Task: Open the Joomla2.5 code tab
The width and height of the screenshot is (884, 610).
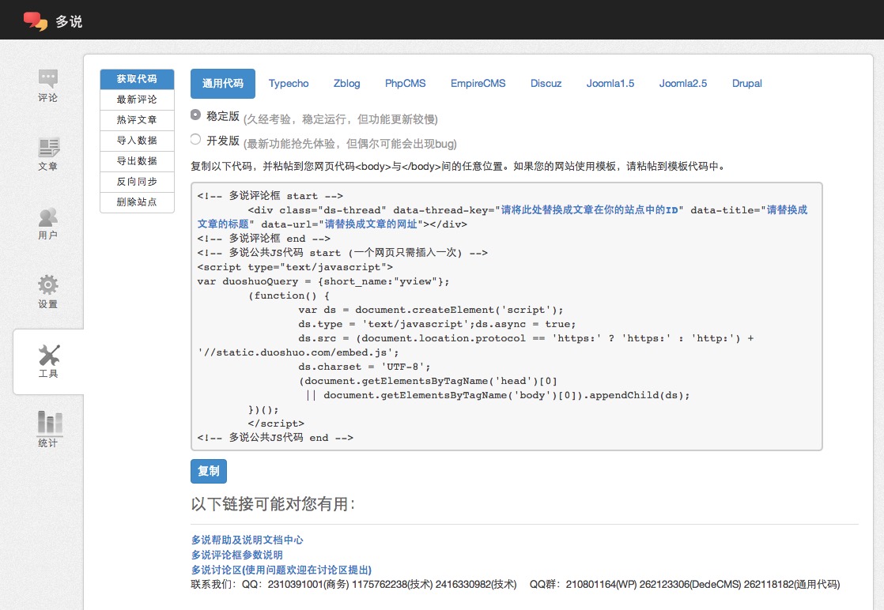Action: [x=683, y=84]
